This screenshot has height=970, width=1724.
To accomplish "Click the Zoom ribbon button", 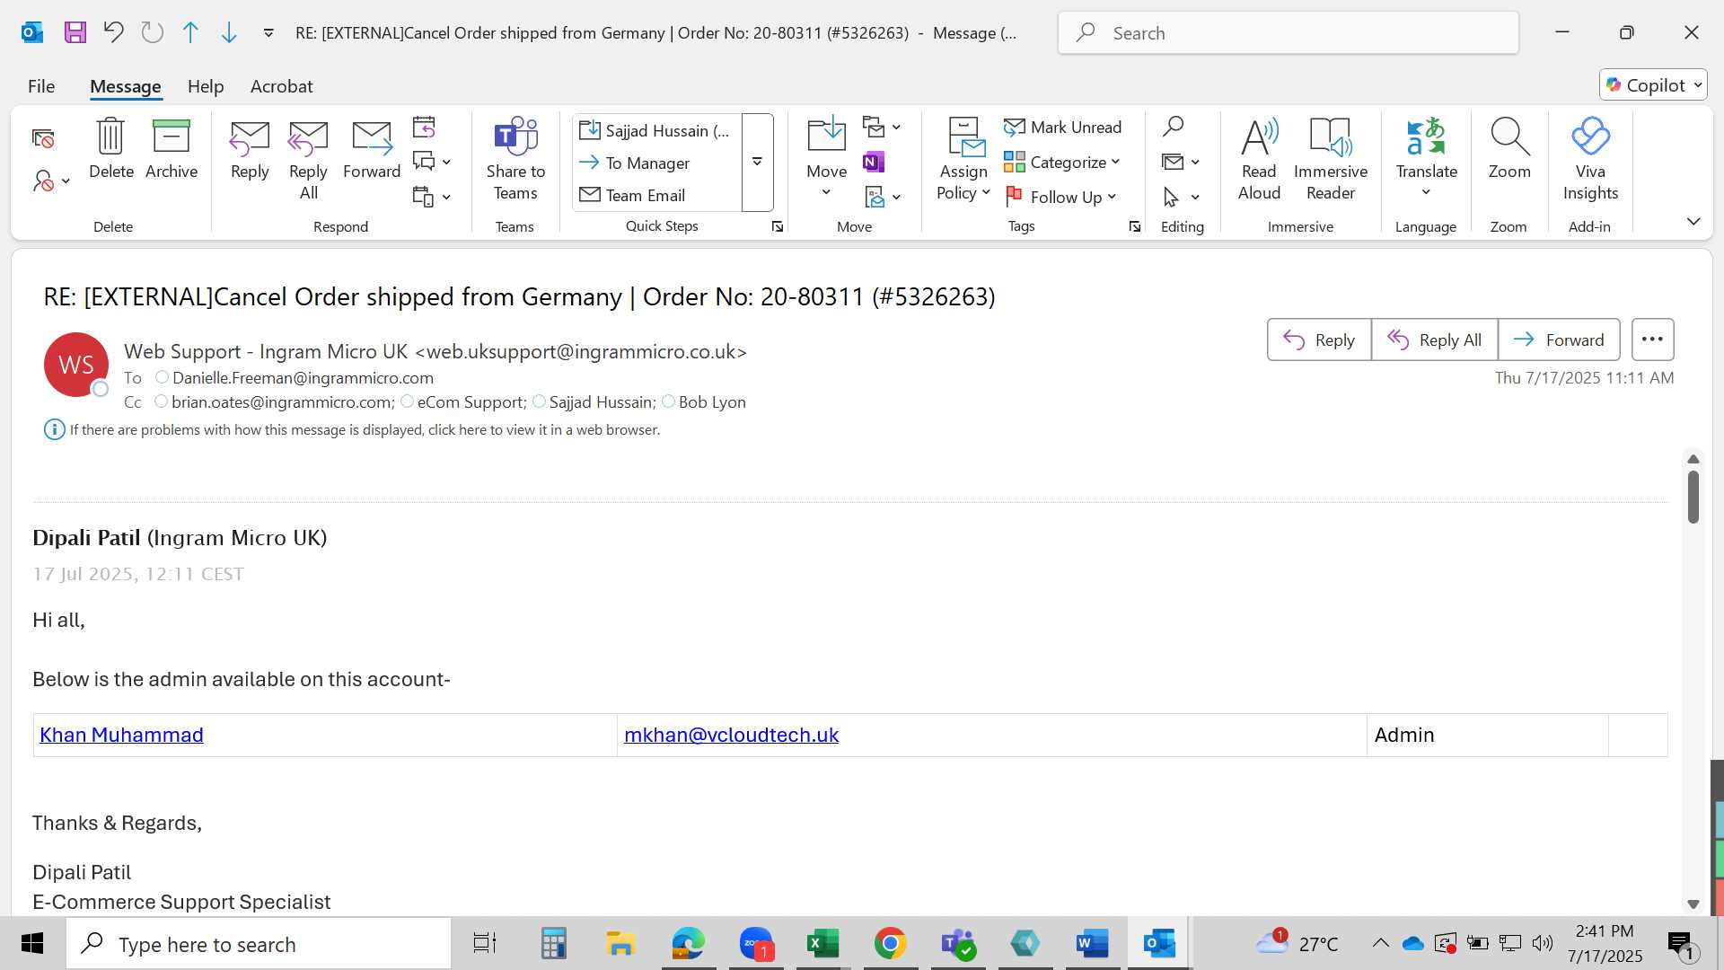I will [1509, 149].
